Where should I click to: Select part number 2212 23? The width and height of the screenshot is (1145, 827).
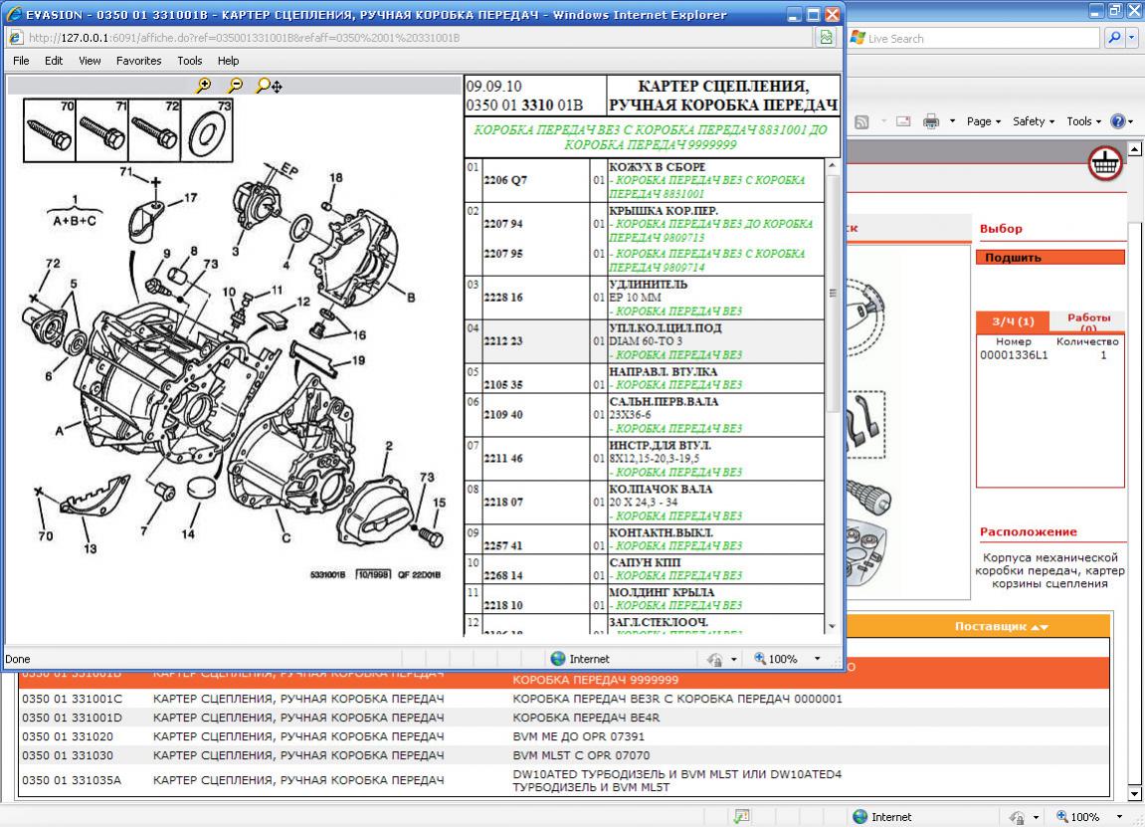tap(502, 341)
